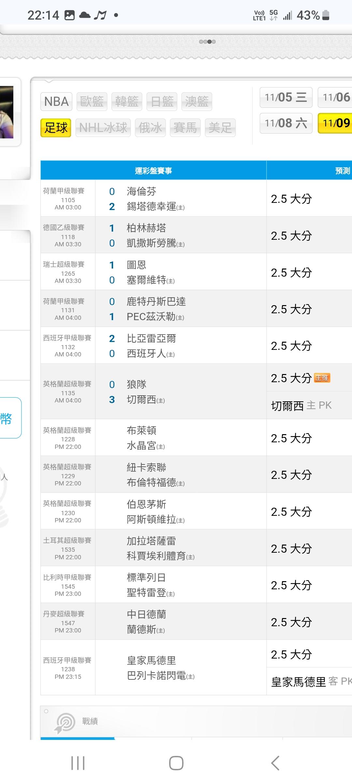Tap the 主推 badge on 狼隊 match

(322, 378)
